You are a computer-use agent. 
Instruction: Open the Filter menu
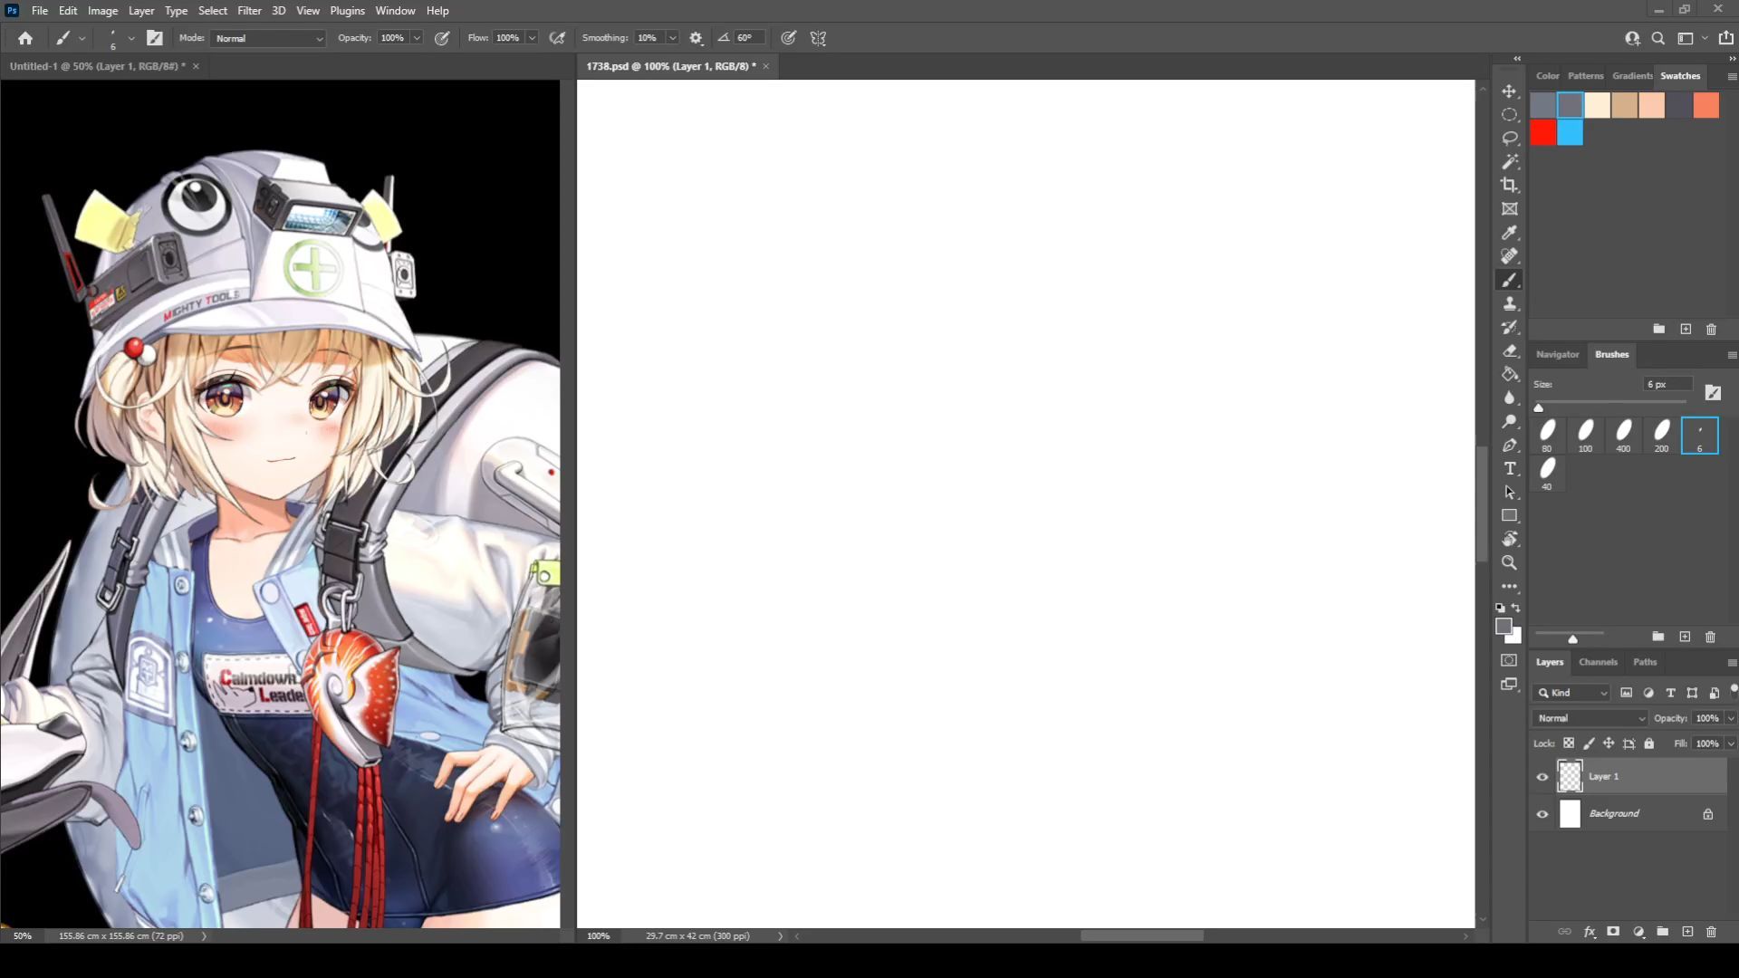249,11
